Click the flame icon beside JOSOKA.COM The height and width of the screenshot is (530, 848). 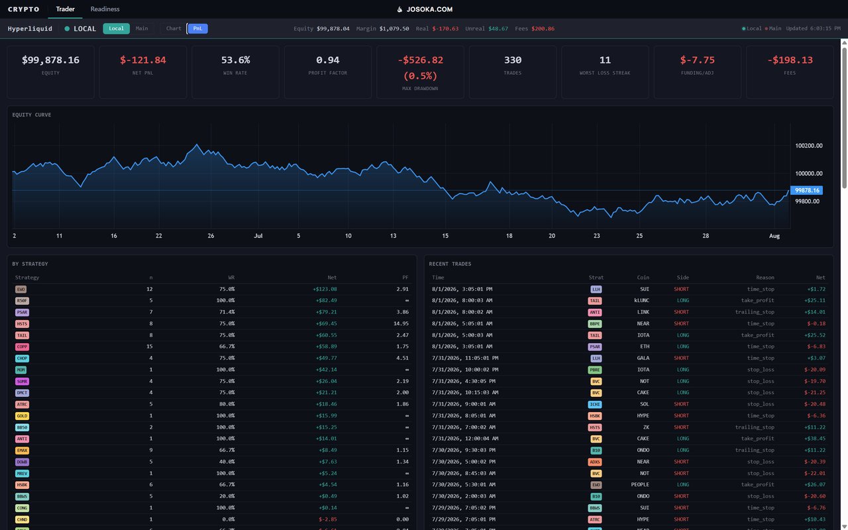coord(399,9)
